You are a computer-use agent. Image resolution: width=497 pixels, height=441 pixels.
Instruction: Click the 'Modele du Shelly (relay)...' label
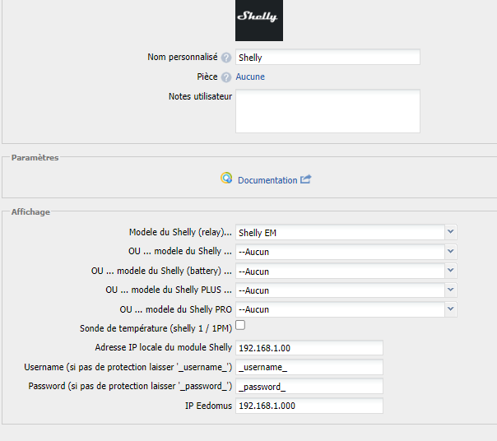point(180,232)
